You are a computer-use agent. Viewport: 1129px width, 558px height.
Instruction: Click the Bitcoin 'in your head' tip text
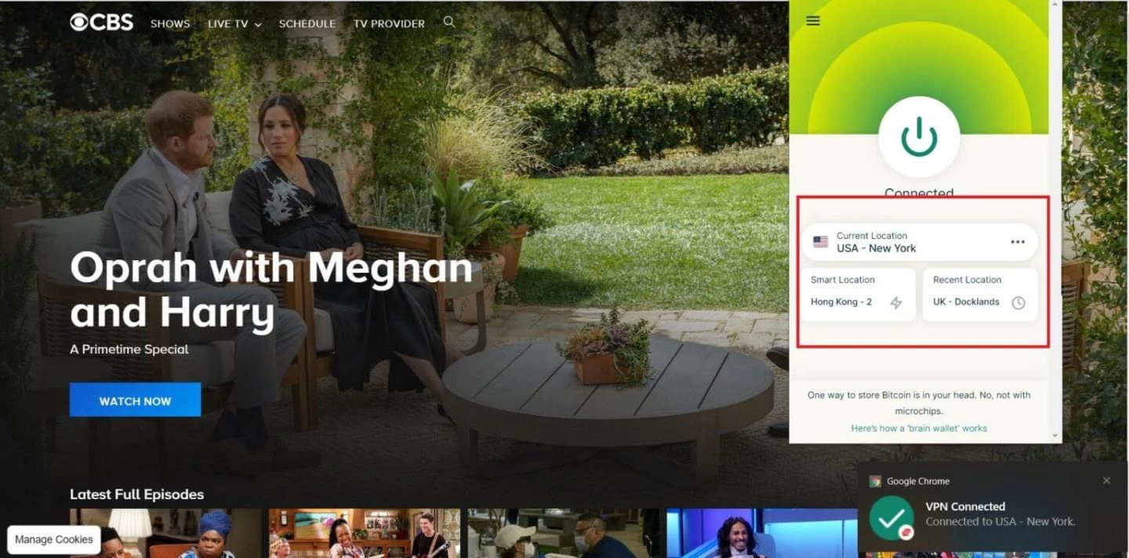pyautogui.click(x=919, y=403)
